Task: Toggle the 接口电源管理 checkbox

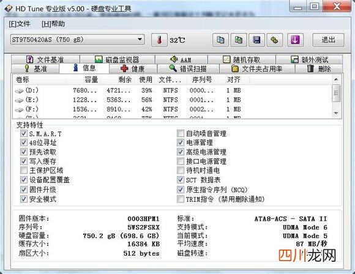Action: pos(181,161)
